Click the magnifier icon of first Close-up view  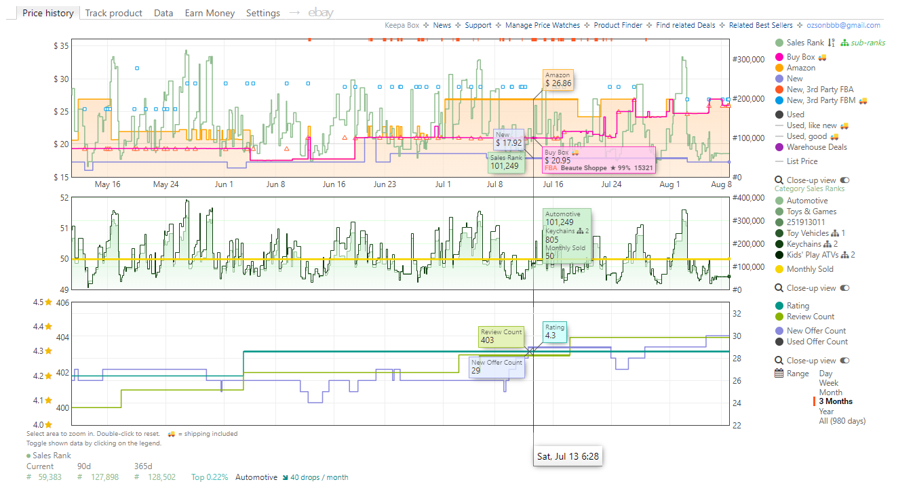click(x=779, y=180)
